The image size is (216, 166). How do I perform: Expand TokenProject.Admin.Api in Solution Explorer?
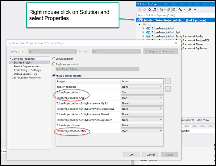[x=143, y=32]
